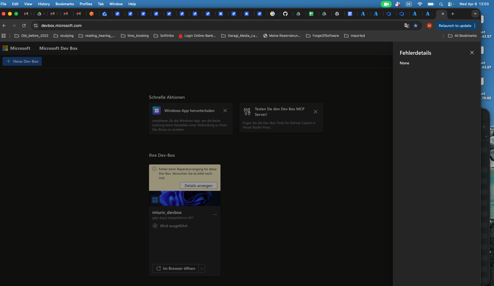Open the History menu
Viewport: 494px width, 286px height.
pos(44,4)
